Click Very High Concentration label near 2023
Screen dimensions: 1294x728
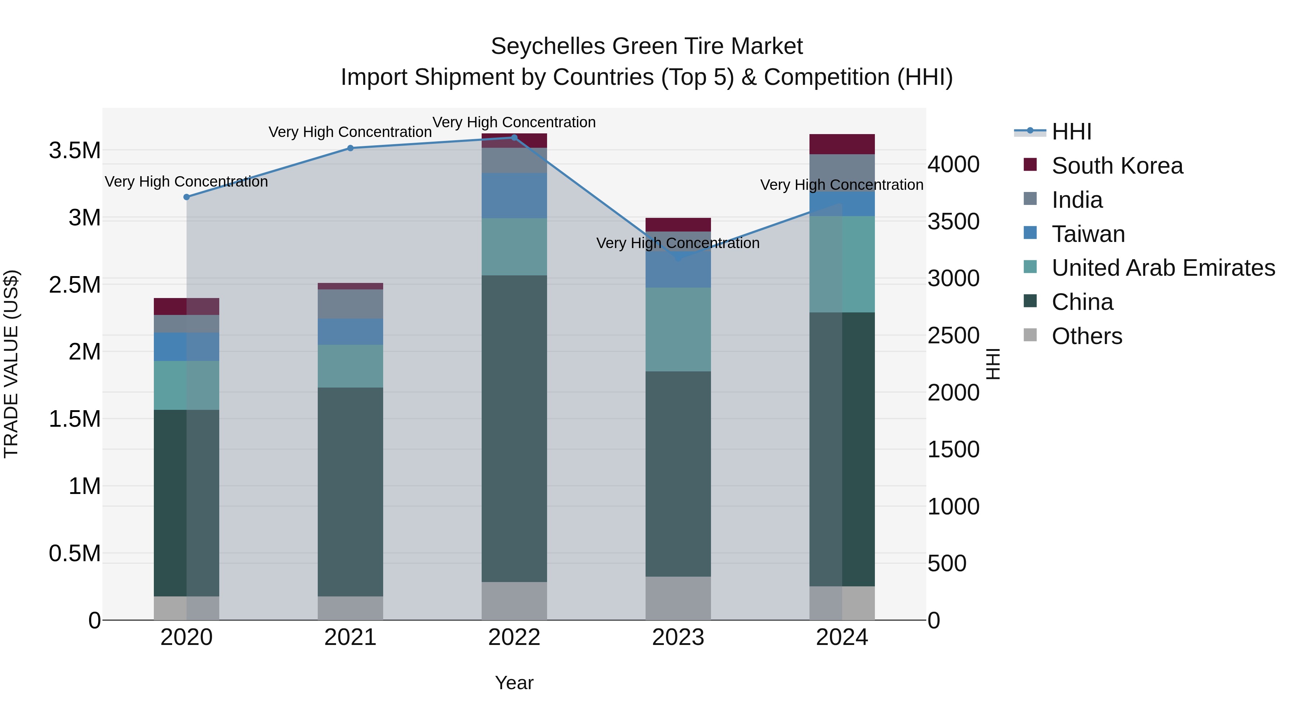[678, 243]
